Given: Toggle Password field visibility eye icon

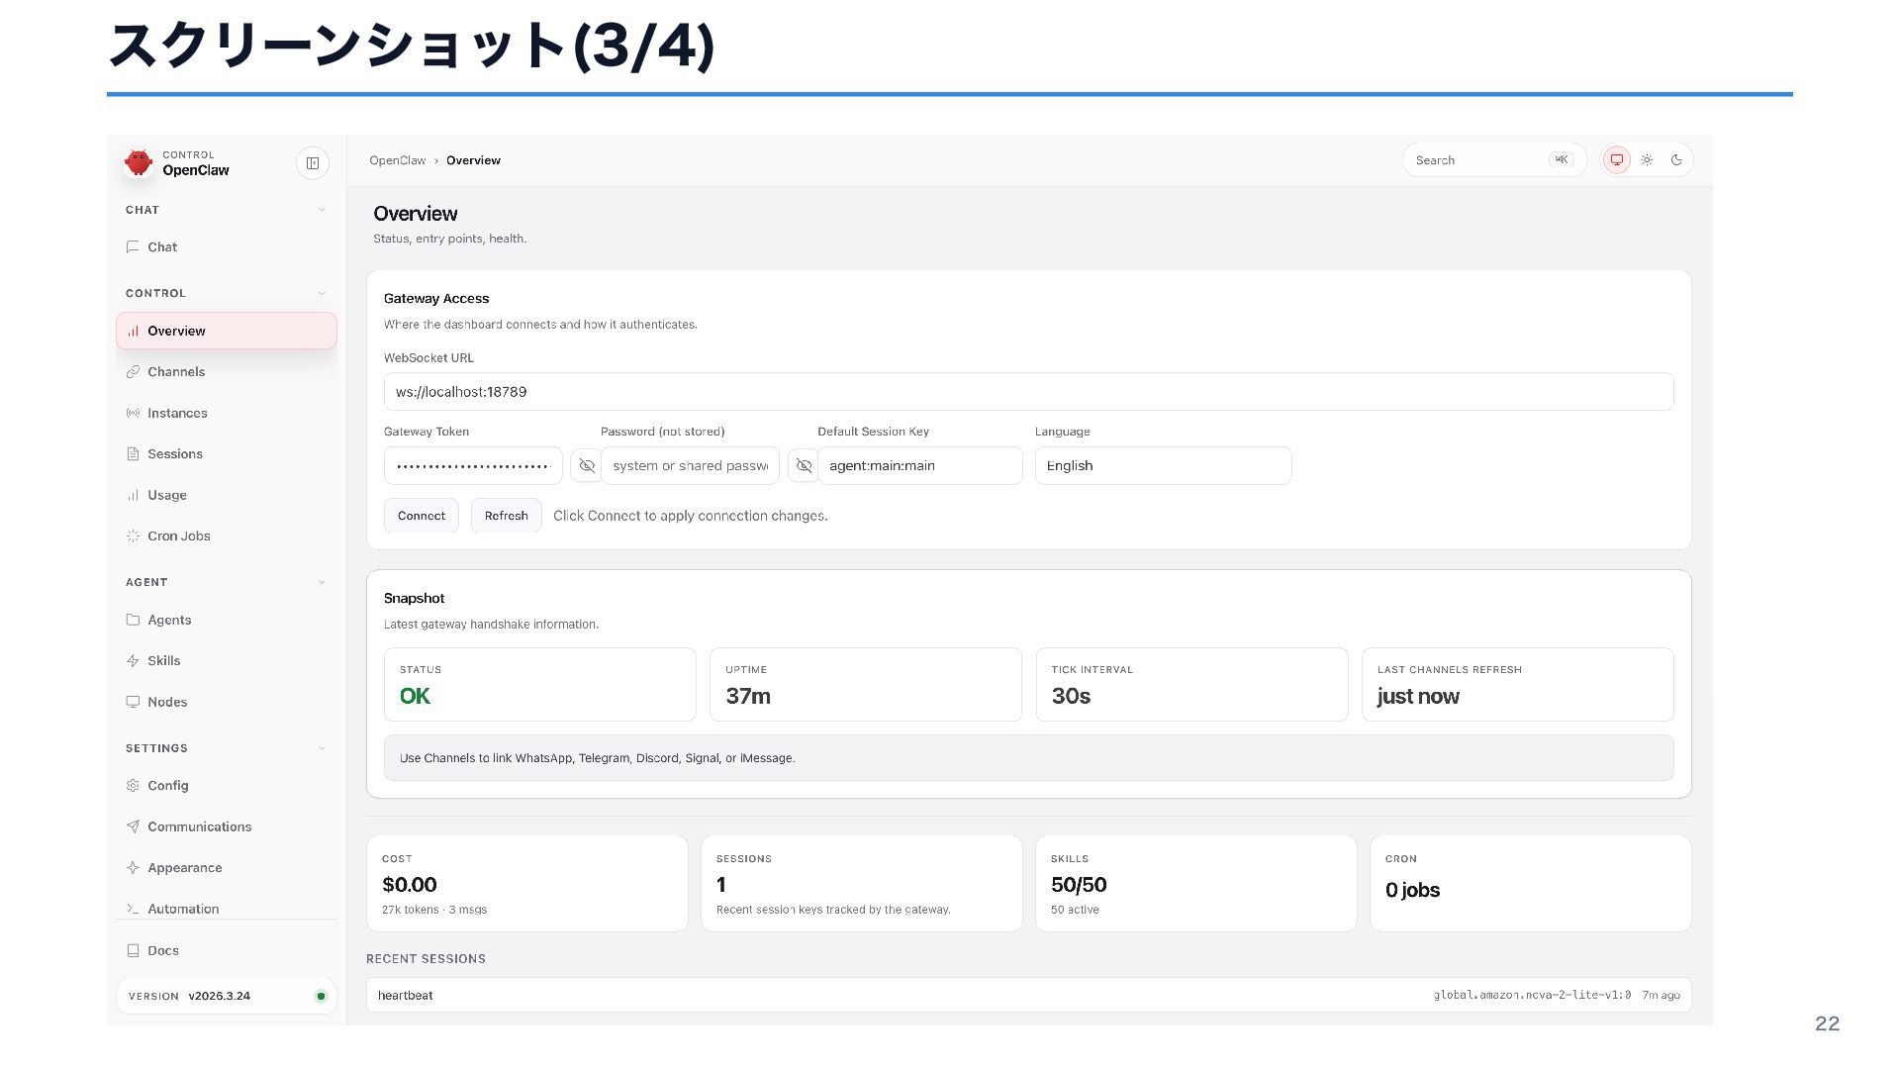Looking at the screenshot, I should pos(804,466).
